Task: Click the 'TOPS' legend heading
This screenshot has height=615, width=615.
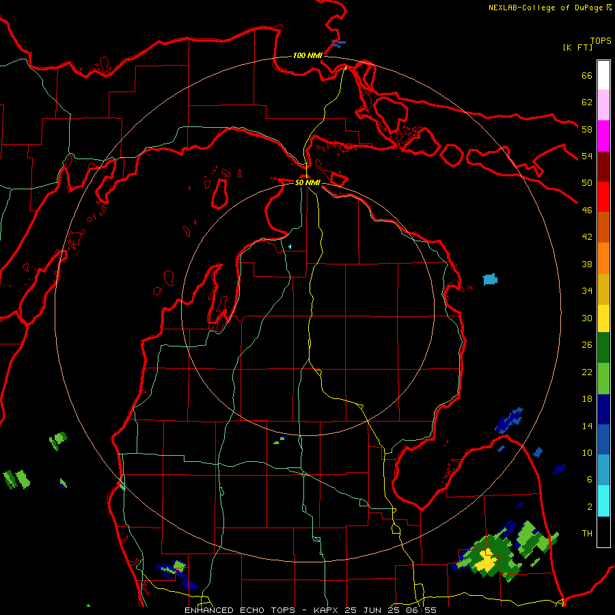Action: pos(601,40)
